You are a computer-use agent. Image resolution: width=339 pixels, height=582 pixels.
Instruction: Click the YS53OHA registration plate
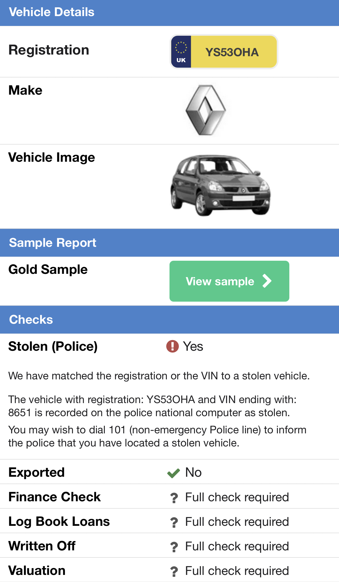tap(224, 52)
